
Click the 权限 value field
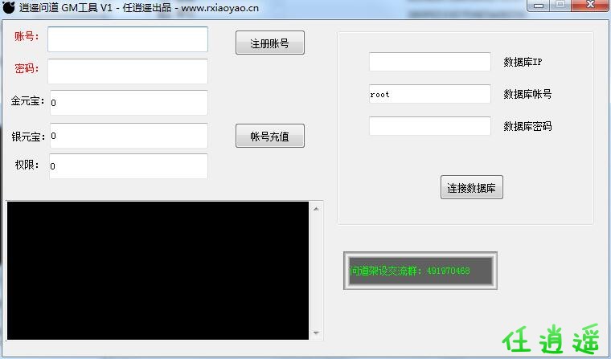click(128, 166)
